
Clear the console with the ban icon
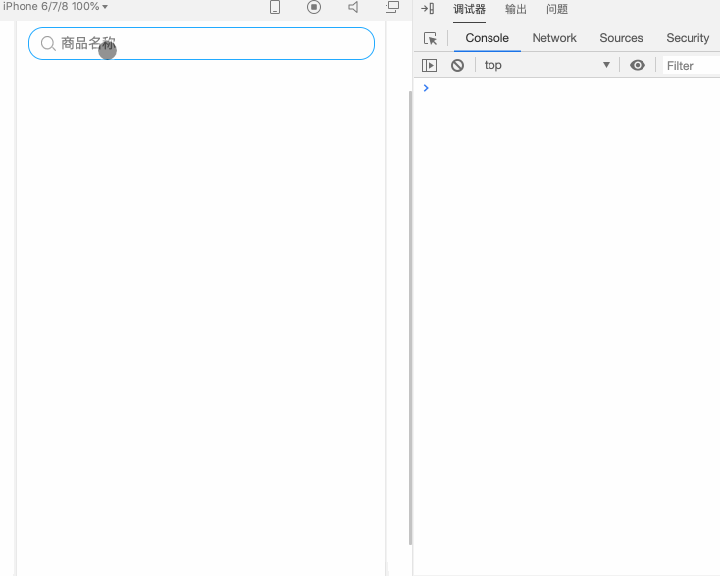457,65
